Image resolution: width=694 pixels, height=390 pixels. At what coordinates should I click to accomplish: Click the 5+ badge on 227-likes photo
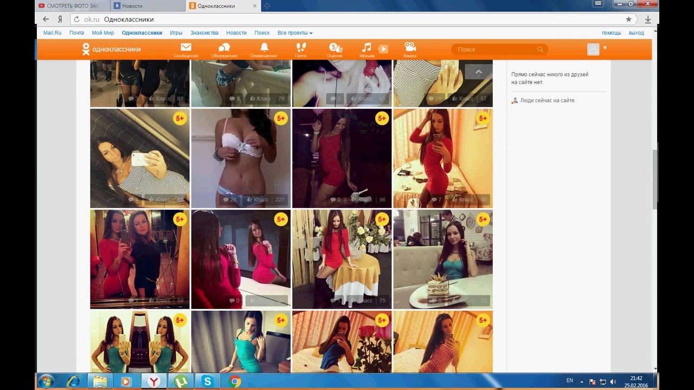tap(281, 118)
